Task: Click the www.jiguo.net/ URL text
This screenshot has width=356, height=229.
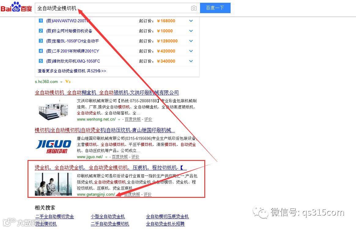Action: click(x=90, y=157)
